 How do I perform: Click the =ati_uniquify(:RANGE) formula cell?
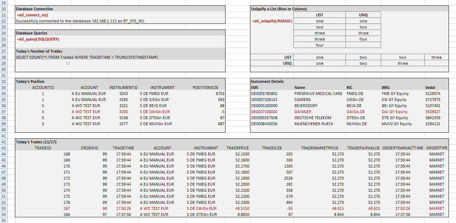point(272,21)
